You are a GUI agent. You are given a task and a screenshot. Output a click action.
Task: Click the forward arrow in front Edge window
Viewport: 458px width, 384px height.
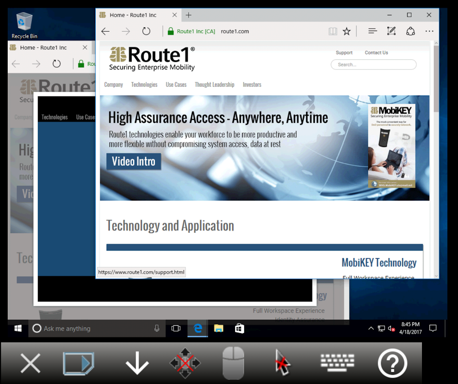tap(126, 31)
